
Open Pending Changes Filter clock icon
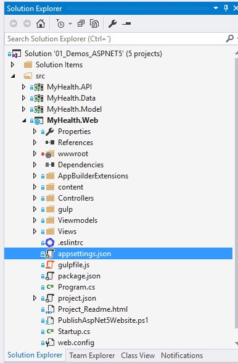click(x=60, y=23)
